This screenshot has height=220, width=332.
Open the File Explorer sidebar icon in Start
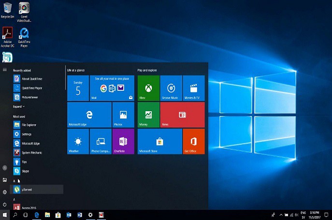[5, 180]
